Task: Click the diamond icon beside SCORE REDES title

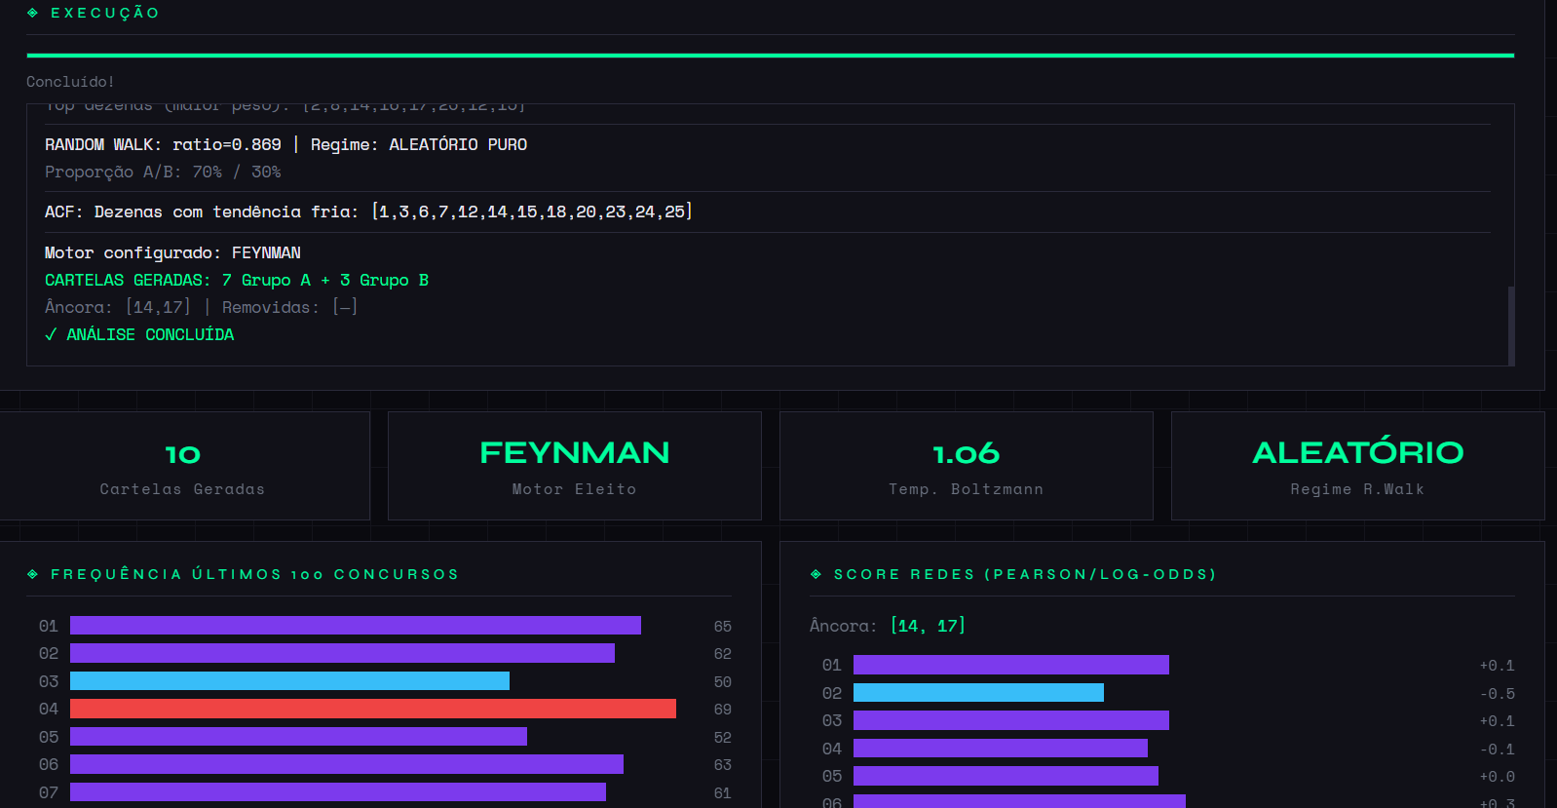Action: click(x=816, y=574)
